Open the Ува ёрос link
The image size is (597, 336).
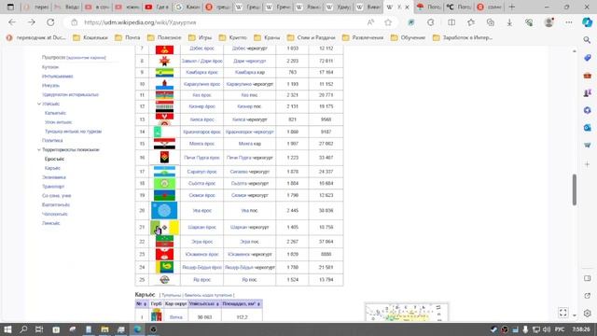tap(201, 210)
